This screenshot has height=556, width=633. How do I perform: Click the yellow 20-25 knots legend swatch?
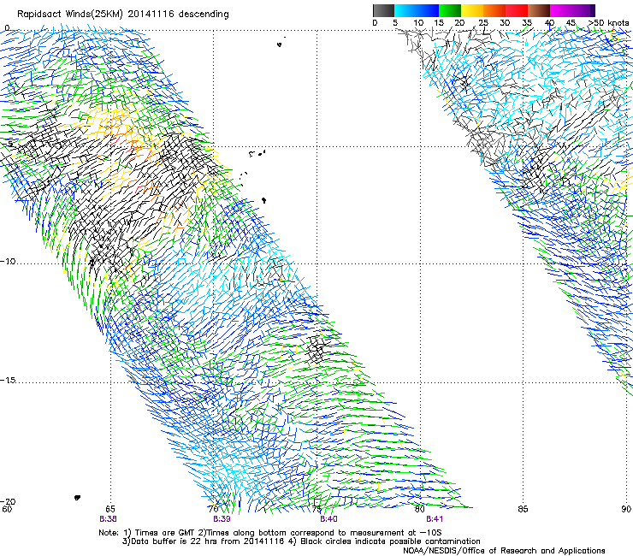(472, 10)
